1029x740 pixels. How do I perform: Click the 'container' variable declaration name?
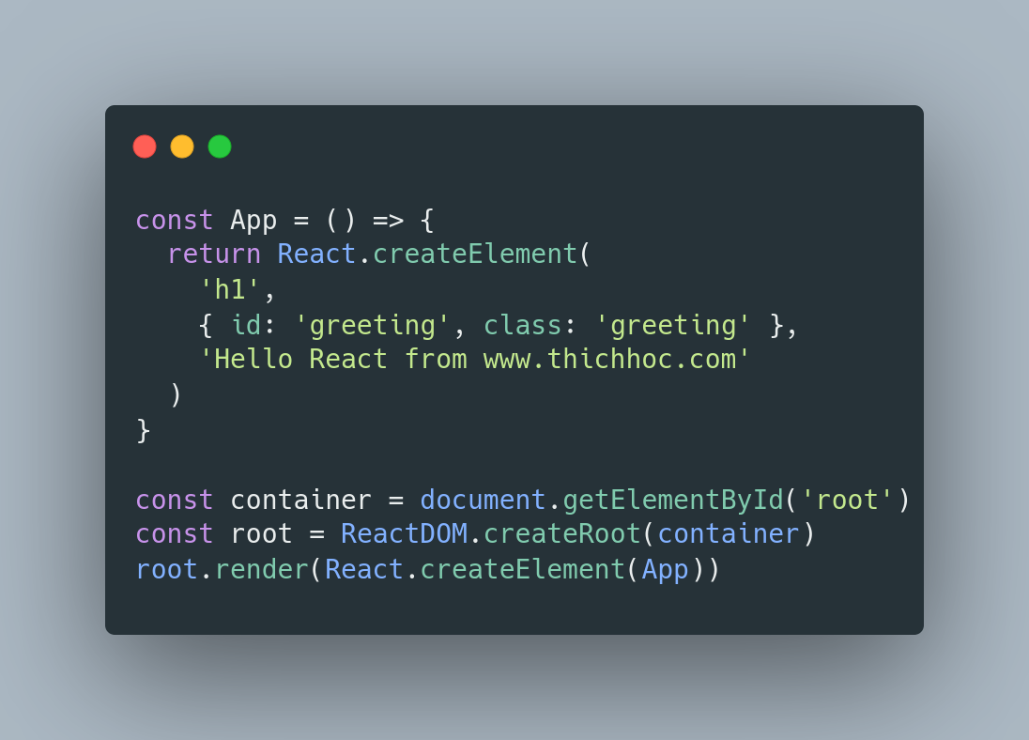(300, 501)
